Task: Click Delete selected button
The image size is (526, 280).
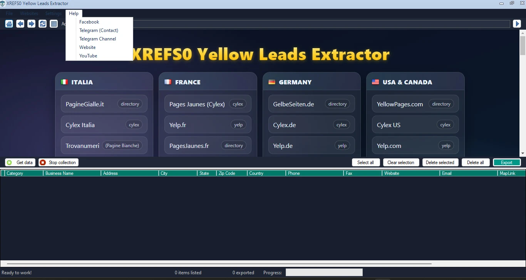Action: pos(441,163)
